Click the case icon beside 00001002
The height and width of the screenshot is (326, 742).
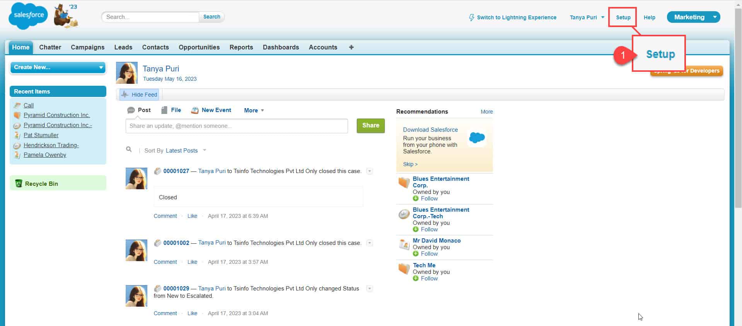pos(157,243)
